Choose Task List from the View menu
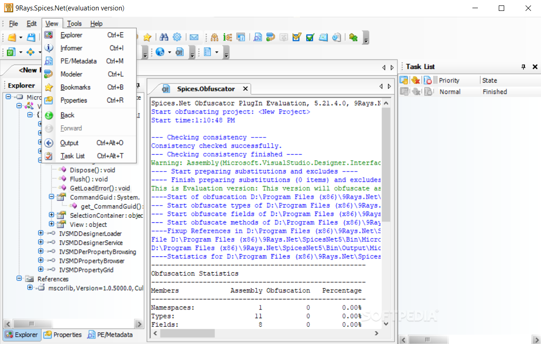This screenshot has height=344, width=541. click(89, 156)
